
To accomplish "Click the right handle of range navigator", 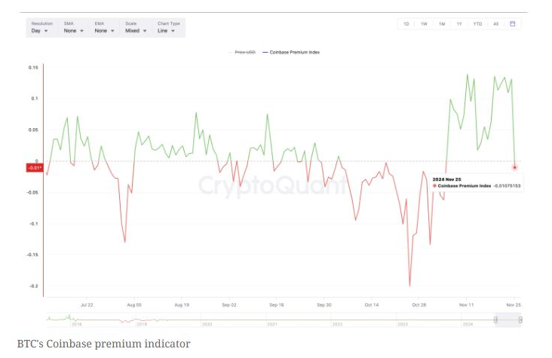I will pyautogui.click(x=520, y=320).
